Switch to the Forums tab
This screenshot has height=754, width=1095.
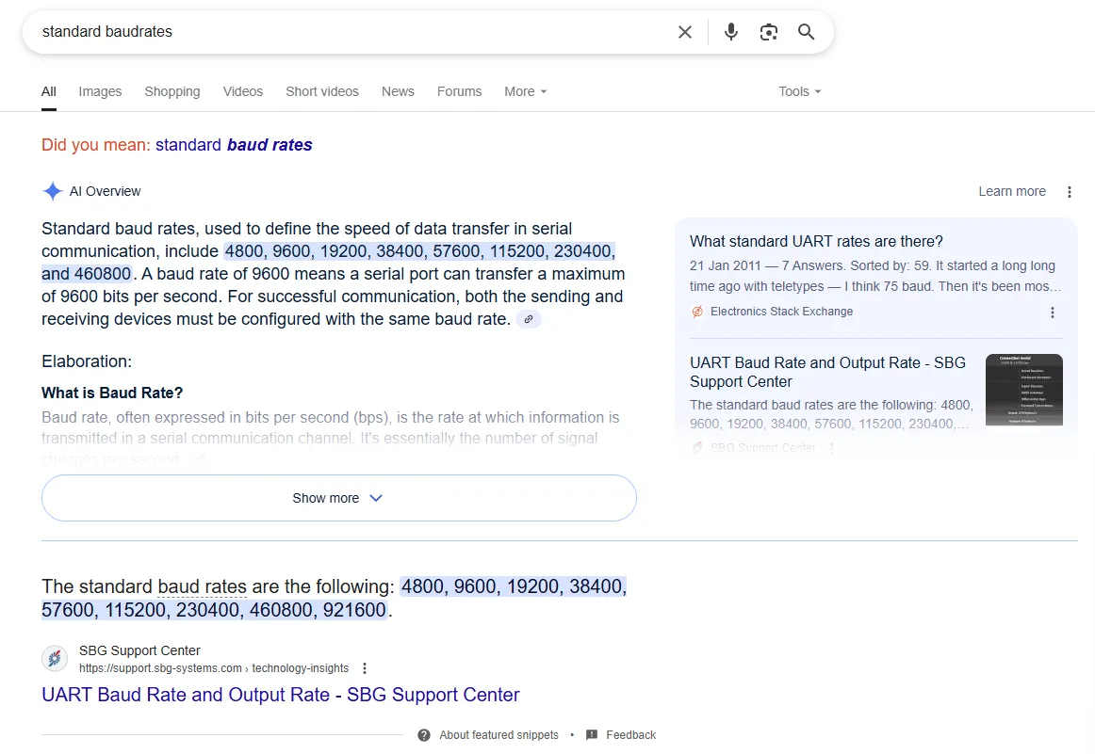pyautogui.click(x=459, y=91)
